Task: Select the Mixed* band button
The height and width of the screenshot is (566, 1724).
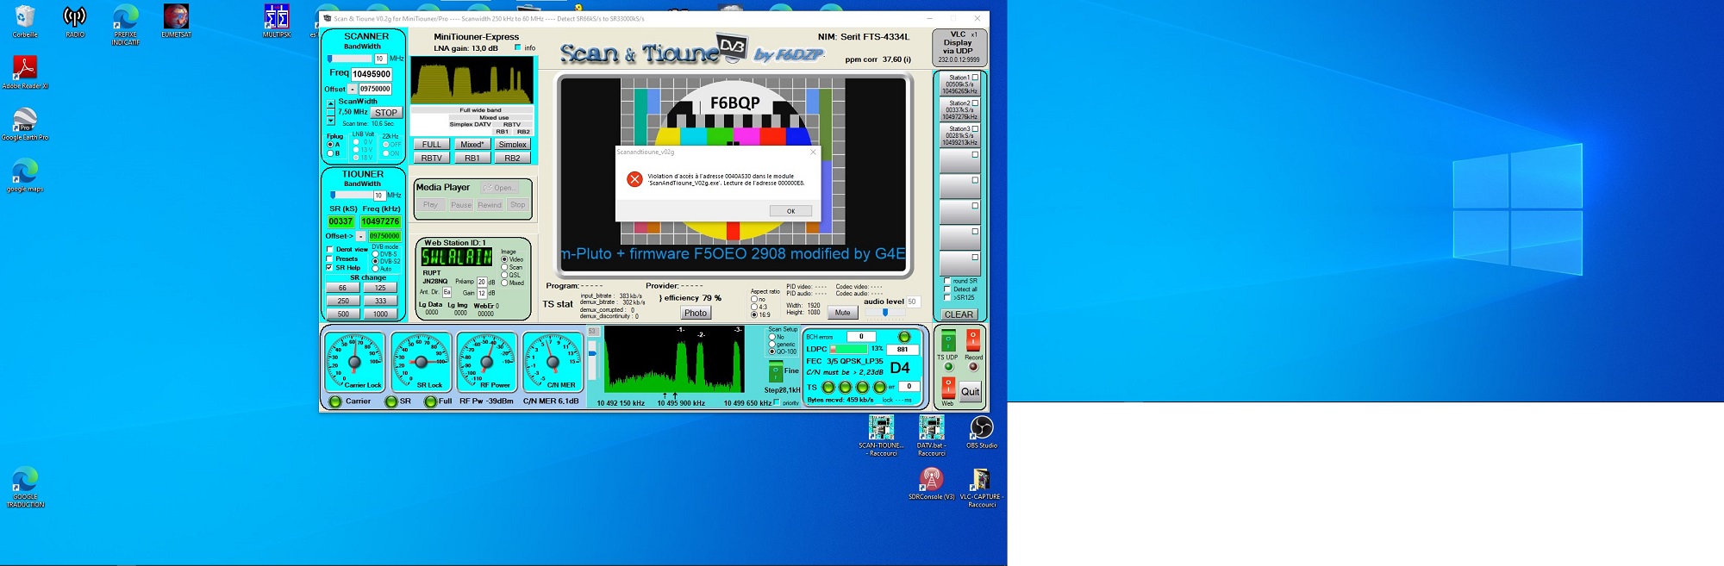Action: click(x=472, y=145)
